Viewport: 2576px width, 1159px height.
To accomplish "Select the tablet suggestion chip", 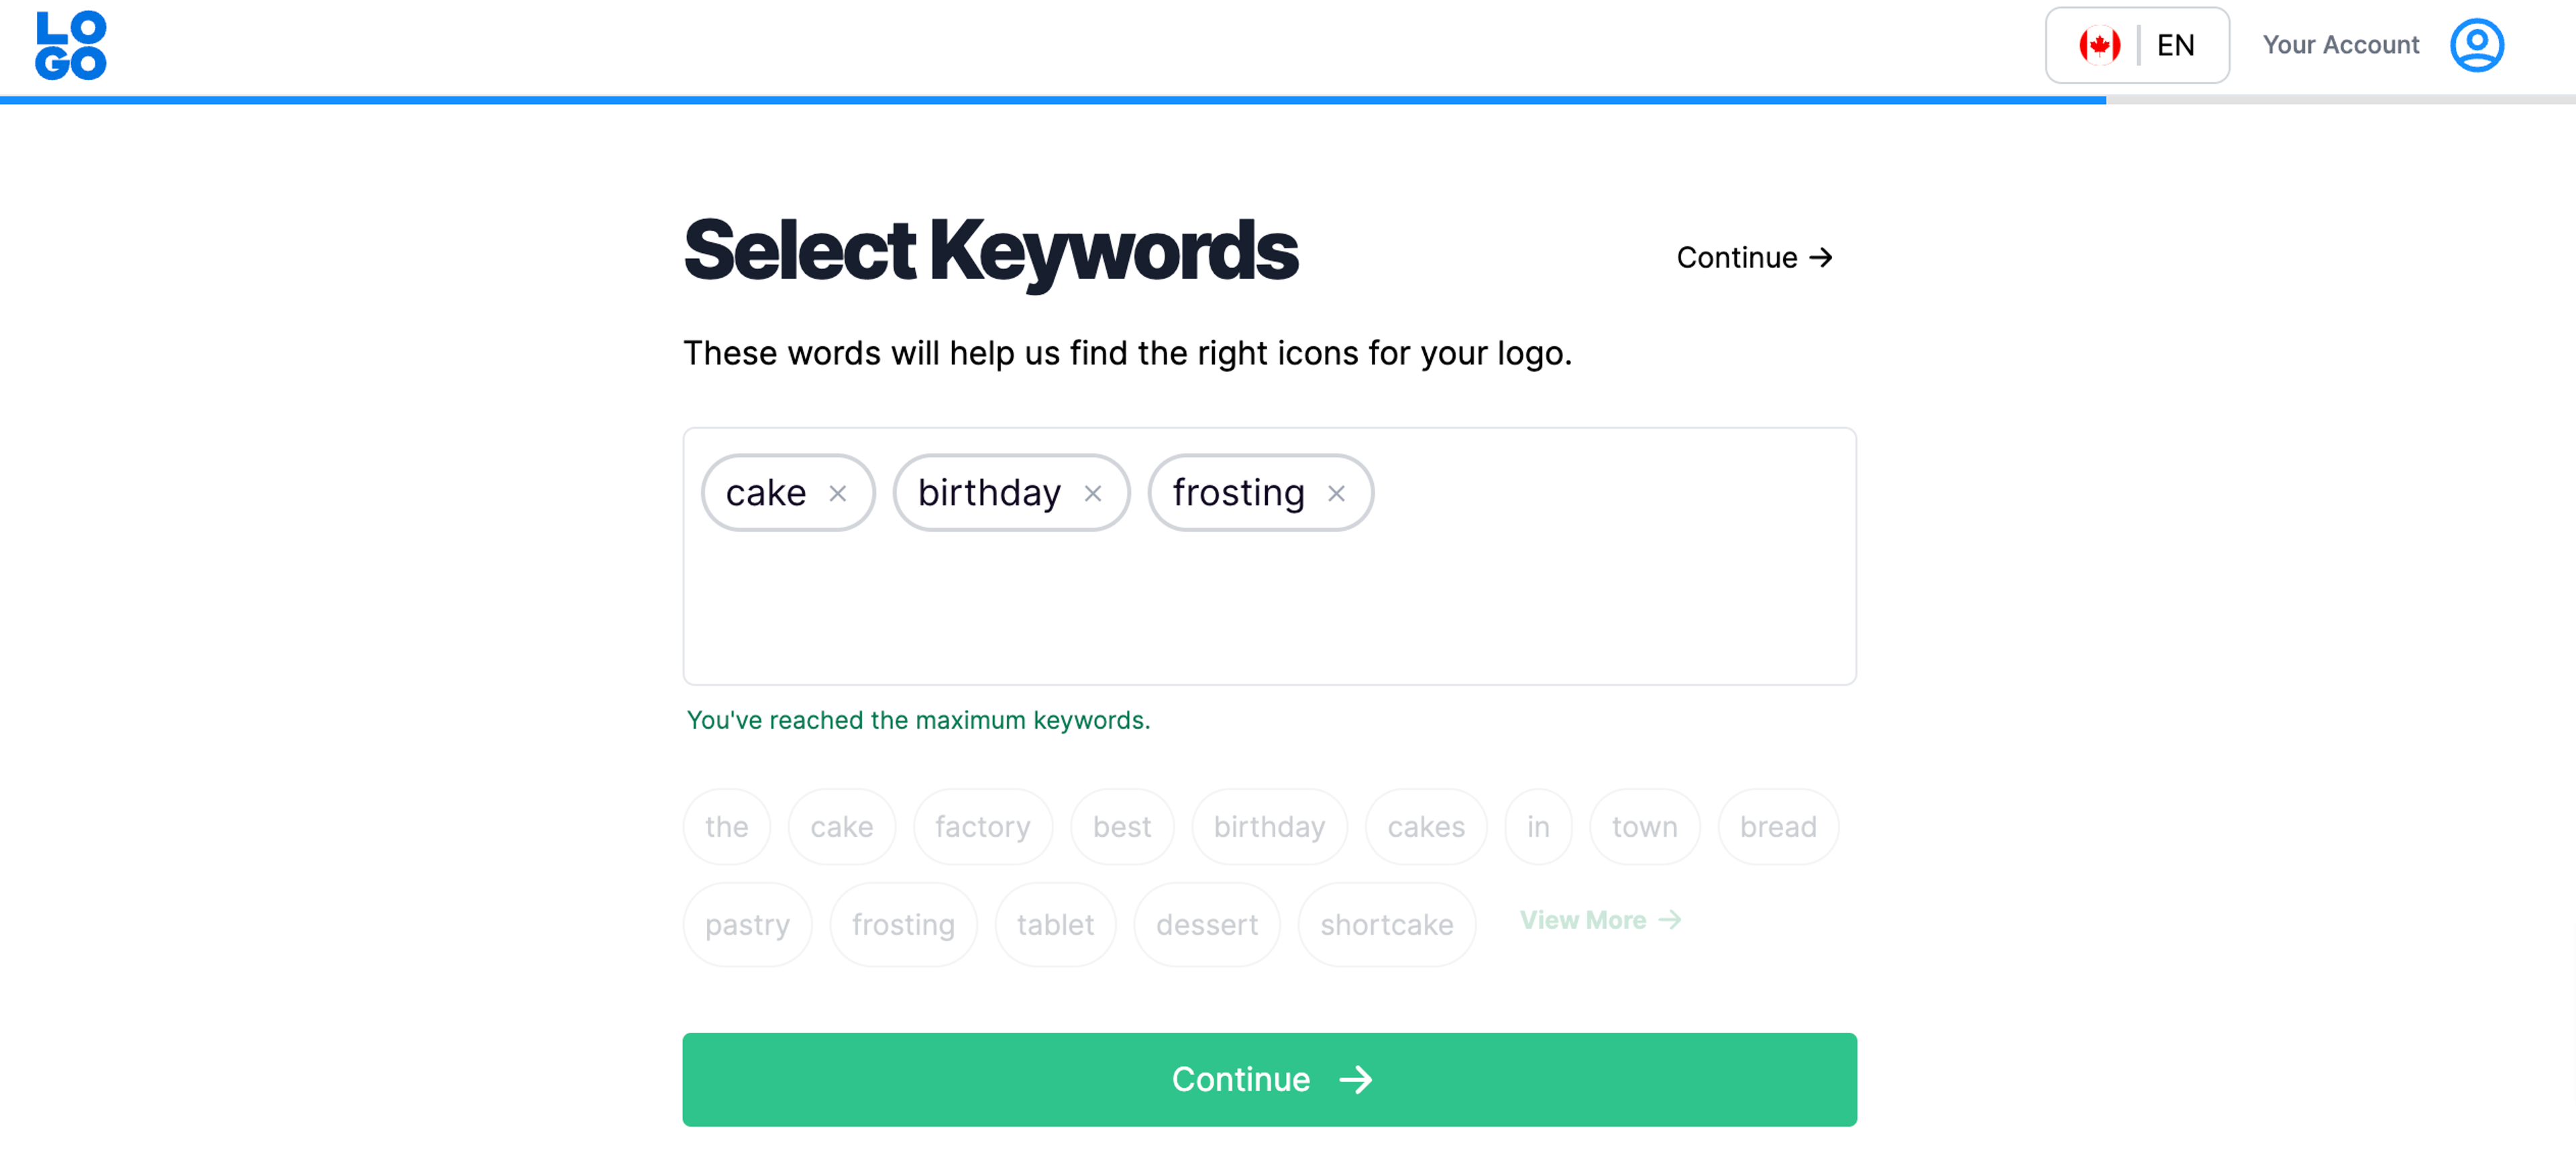I will point(1055,925).
